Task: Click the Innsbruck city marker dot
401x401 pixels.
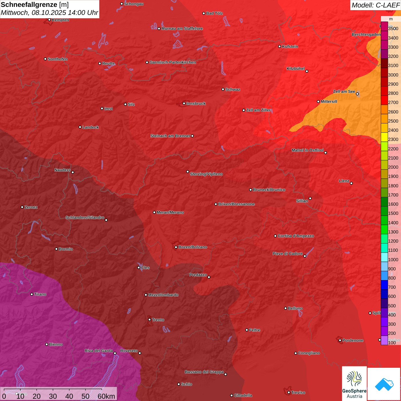Action: pos(184,103)
